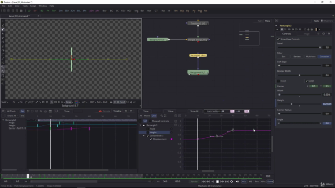Viewport: 335px width, 188px height.
Task: Open the SubV dropdown in the viewer toolbar
Action: point(5,102)
